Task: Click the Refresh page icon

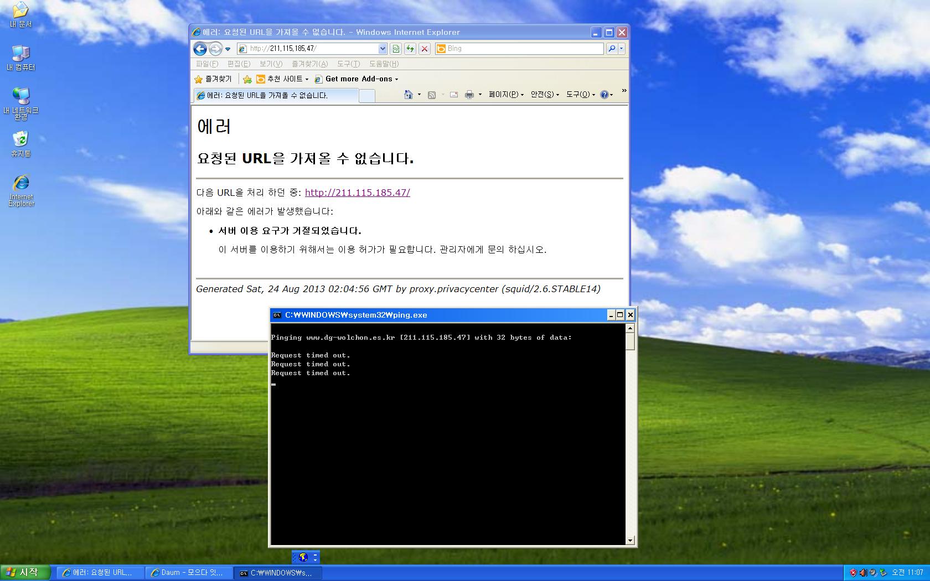Action: [410, 49]
